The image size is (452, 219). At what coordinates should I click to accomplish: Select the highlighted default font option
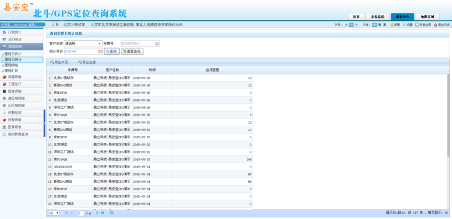[x=375, y=25]
